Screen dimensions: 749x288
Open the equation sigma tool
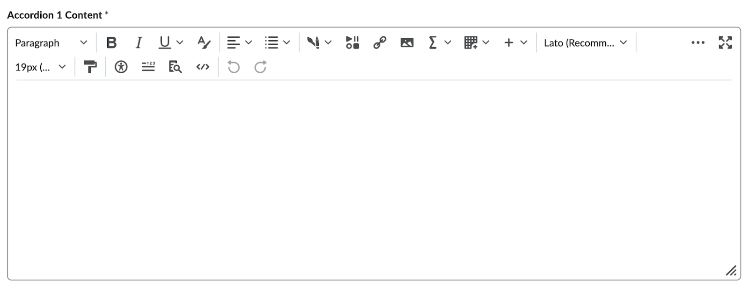pos(433,42)
